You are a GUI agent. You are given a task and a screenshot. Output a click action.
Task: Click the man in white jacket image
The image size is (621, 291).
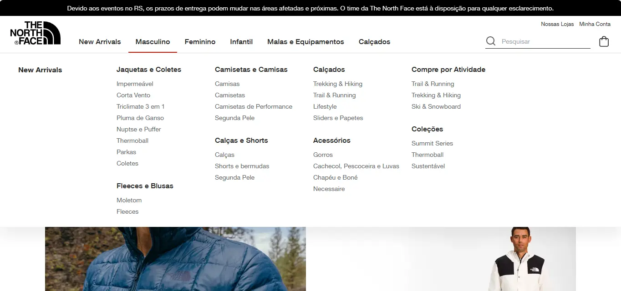[520, 259]
